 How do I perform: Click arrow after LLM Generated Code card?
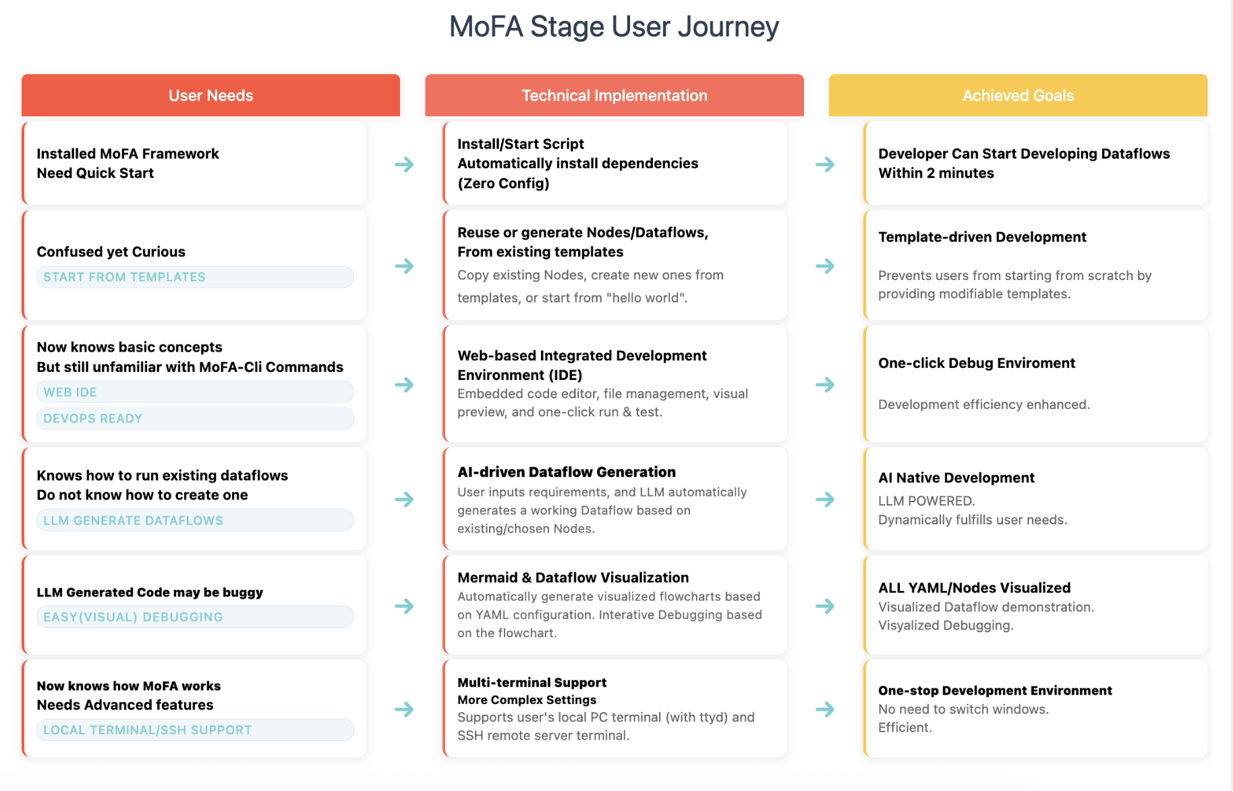(x=404, y=606)
